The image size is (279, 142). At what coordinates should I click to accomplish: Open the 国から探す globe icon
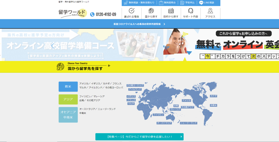[151, 11]
